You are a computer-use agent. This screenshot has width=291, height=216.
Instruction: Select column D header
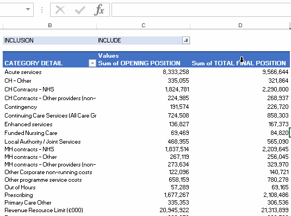pos(240,26)
